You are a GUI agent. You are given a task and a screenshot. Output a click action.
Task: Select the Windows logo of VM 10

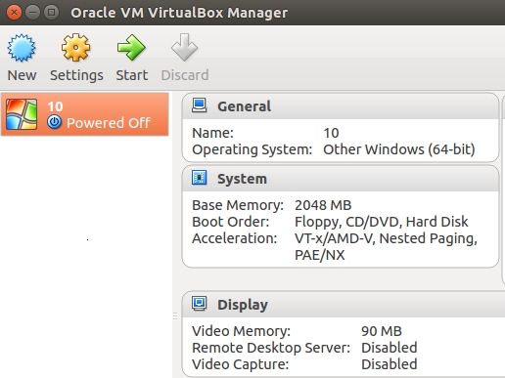pyautogui.click(x=22, y=114)
